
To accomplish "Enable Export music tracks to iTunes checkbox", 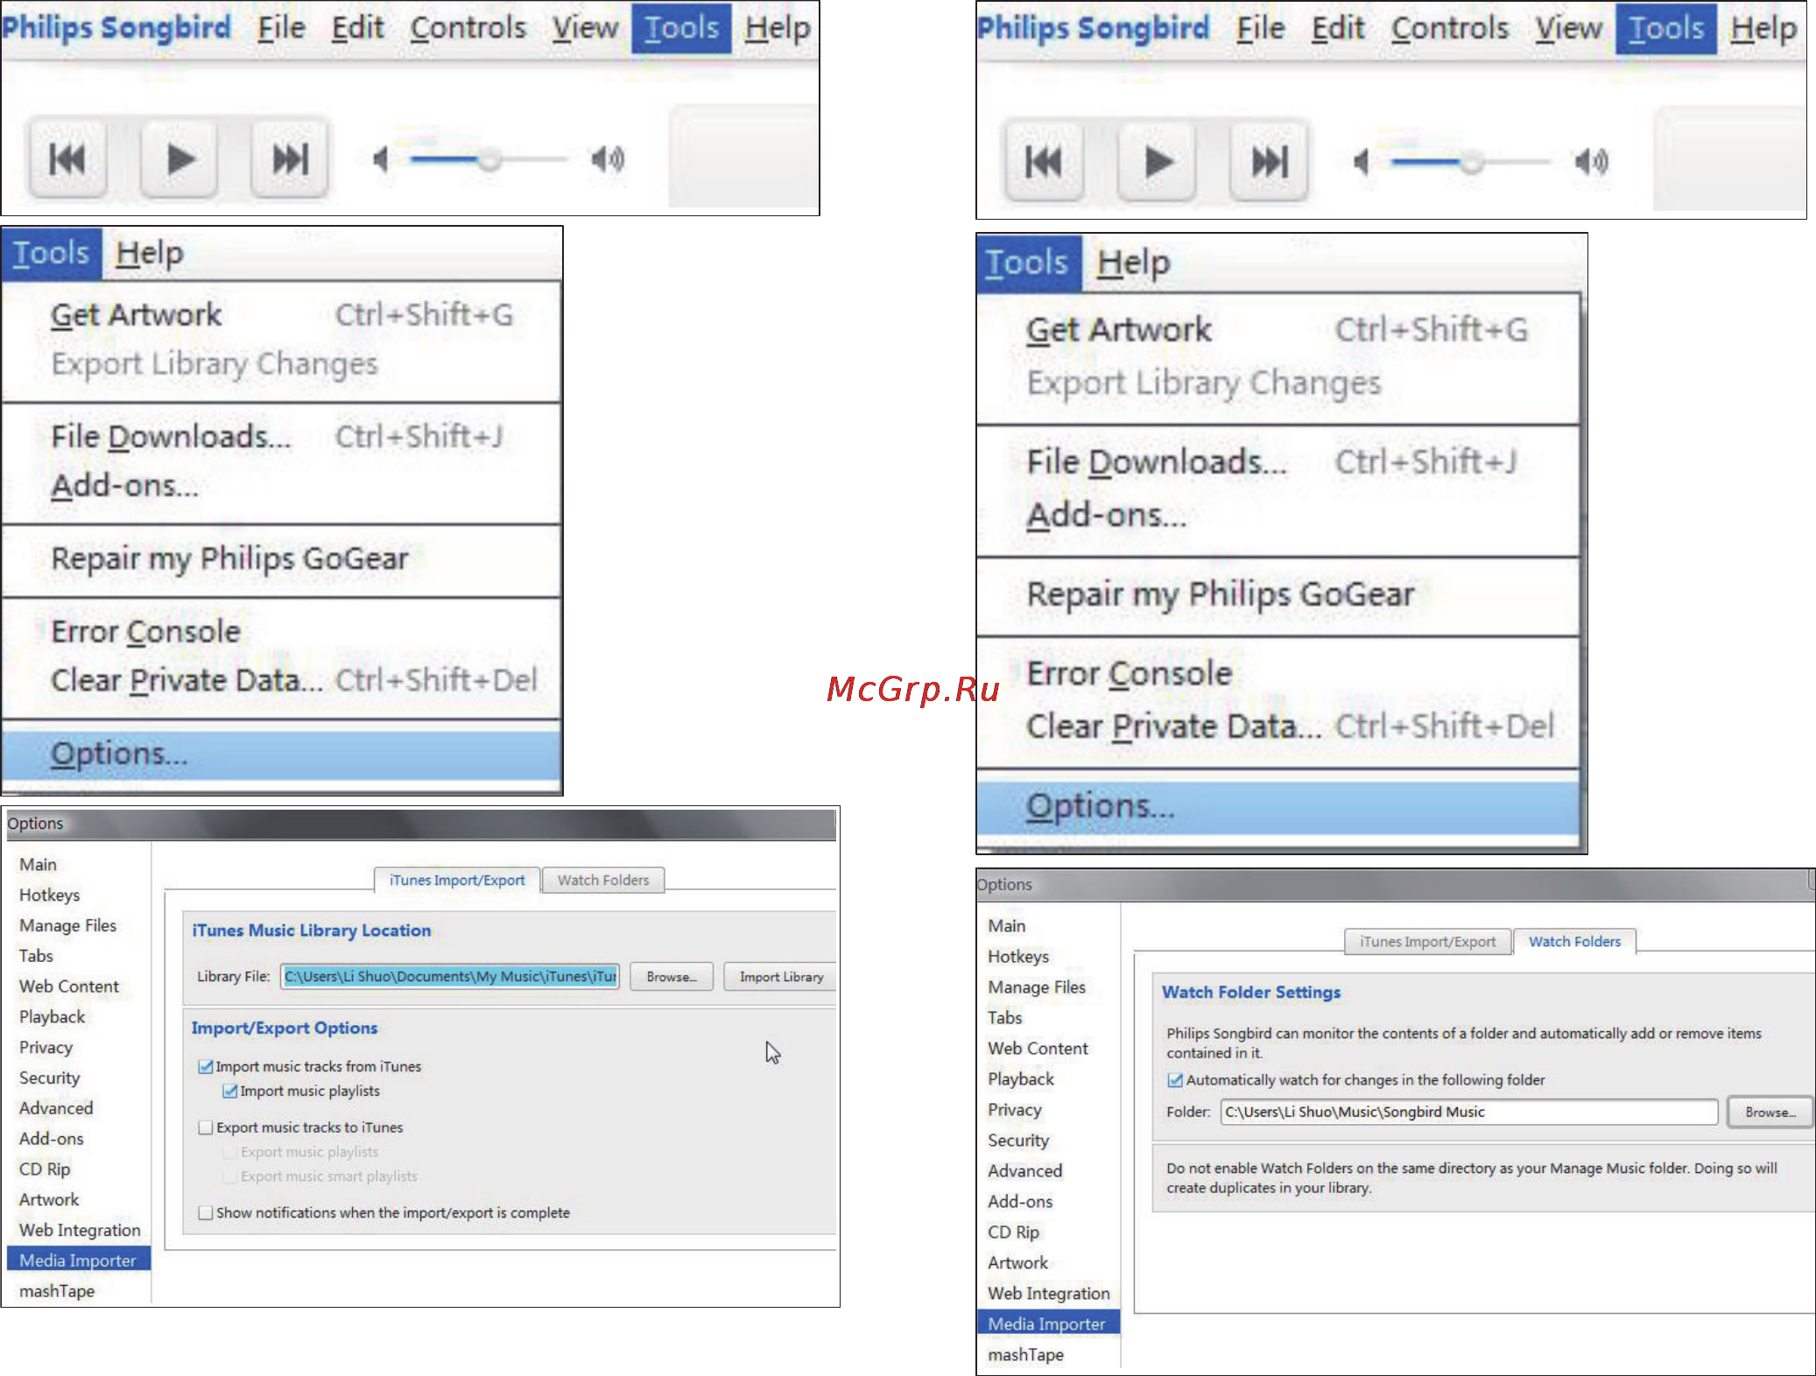I will coord(206,1128).
